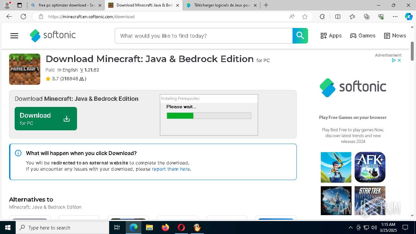Viewport: 416px width, 234px height.
Task: Open the Star Trek Fleet Command ad thumbnail
Action: pos(370,201)
